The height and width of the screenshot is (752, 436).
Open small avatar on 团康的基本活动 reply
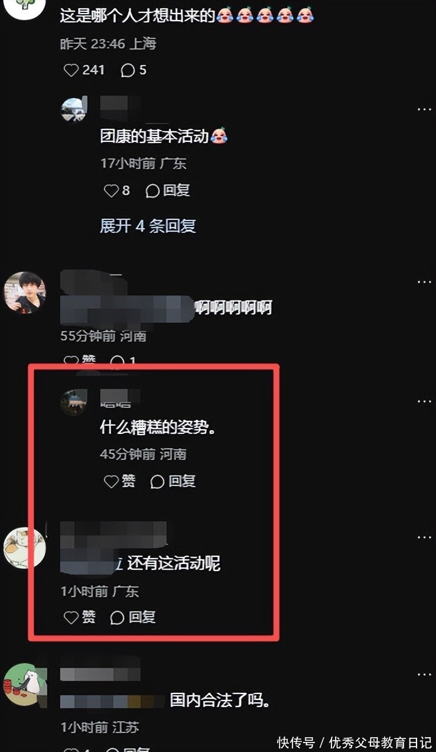(x=74, y=109)
